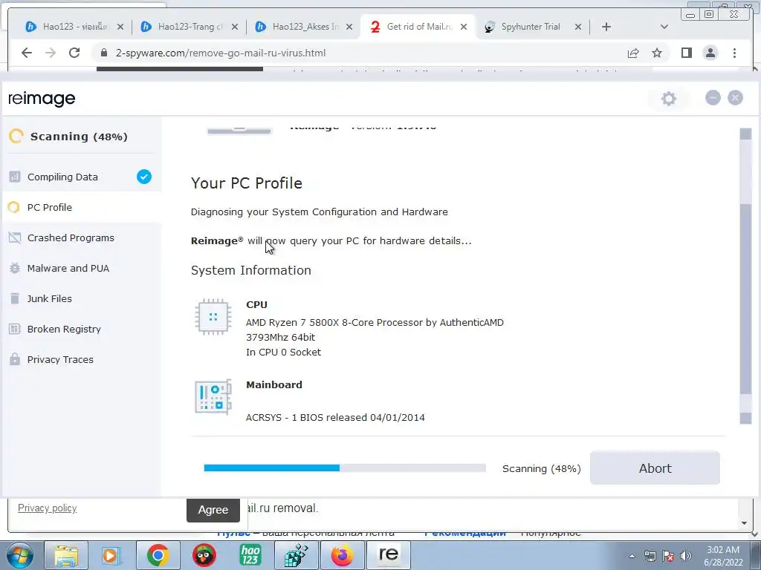Open Junk Files section
761x570 pixels.
82,299
